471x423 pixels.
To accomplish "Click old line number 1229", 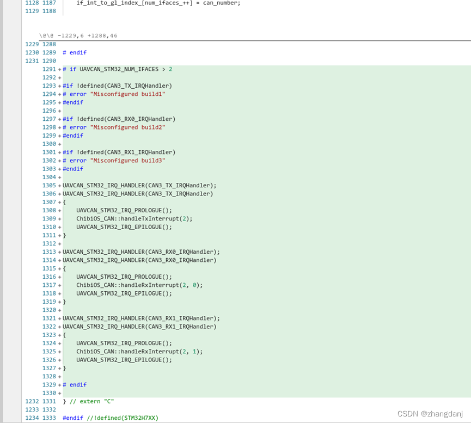I will [32, 44].
